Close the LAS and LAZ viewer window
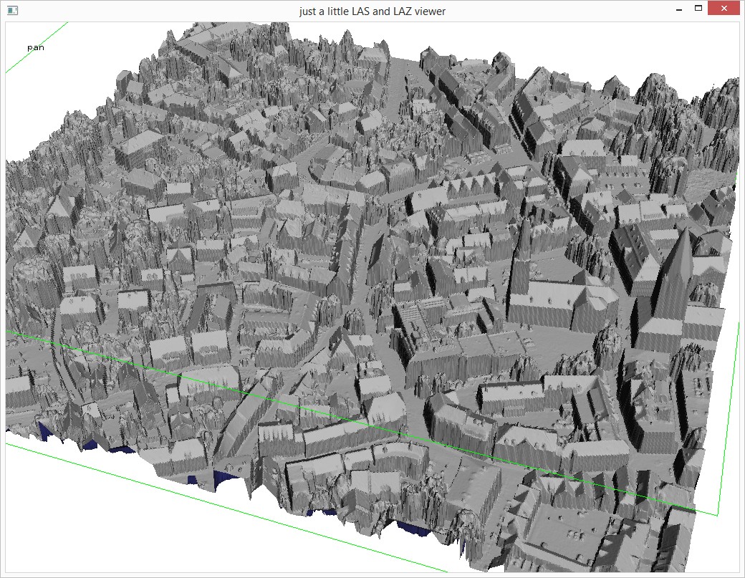This screenshot has width=745, height=578. (724, 9)
